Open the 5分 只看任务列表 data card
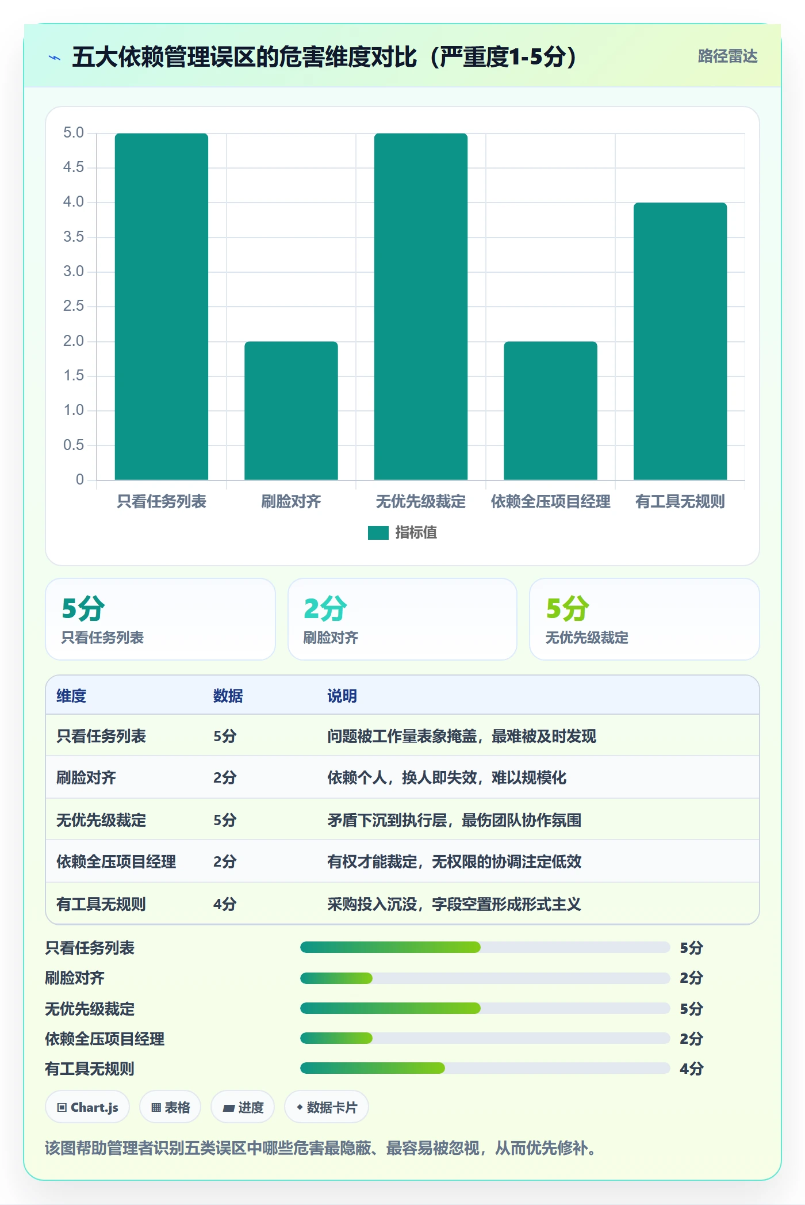805x1205 pixels. (x=160, y=619)
